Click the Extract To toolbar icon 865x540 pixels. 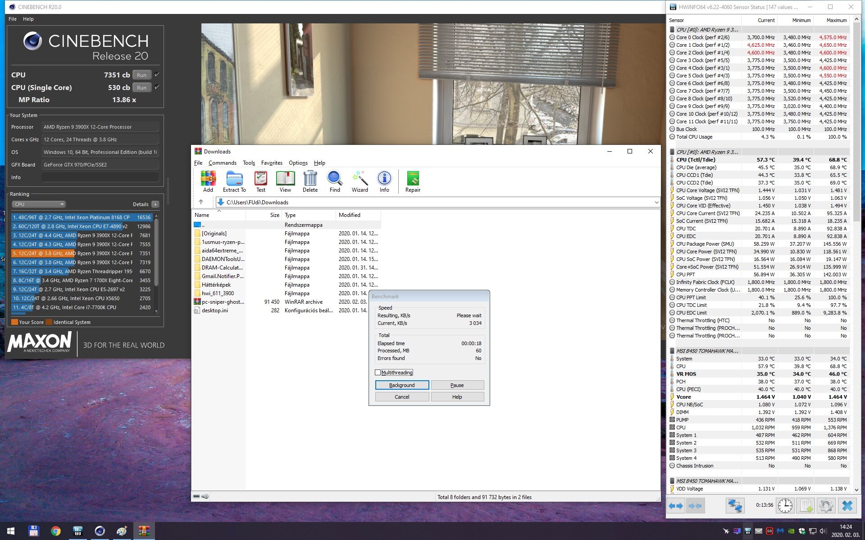(x=234, y=181)
